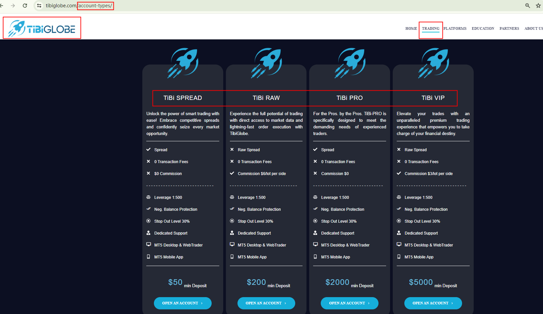Click 'Leverage 1:500' in TiBi RAW card

coord(252,198)
